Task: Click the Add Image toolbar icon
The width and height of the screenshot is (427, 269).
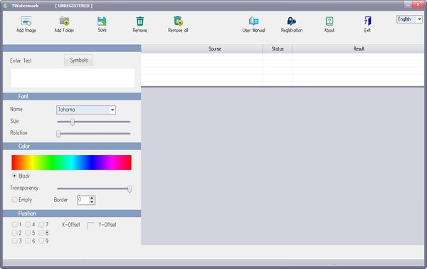Action: tap(26, 21)
